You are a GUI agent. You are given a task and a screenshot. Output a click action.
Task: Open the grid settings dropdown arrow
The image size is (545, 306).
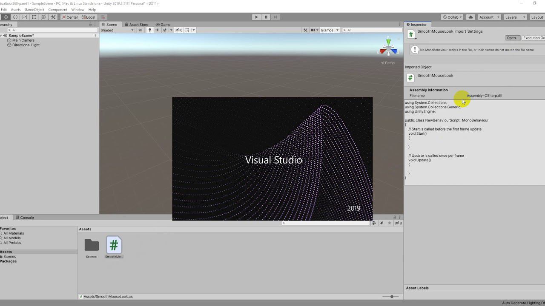point(194,30)
